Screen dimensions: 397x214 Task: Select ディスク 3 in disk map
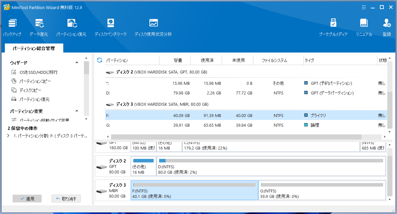[x=113, y=190]
